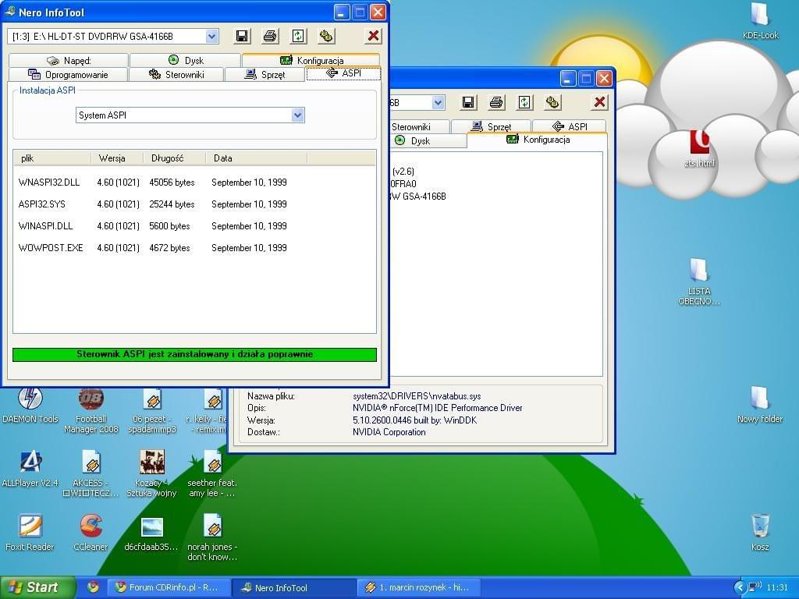This screenshot has height=599, width=799.
Task: Open the Nowy folder desktop icon
Action: (760, 406)
